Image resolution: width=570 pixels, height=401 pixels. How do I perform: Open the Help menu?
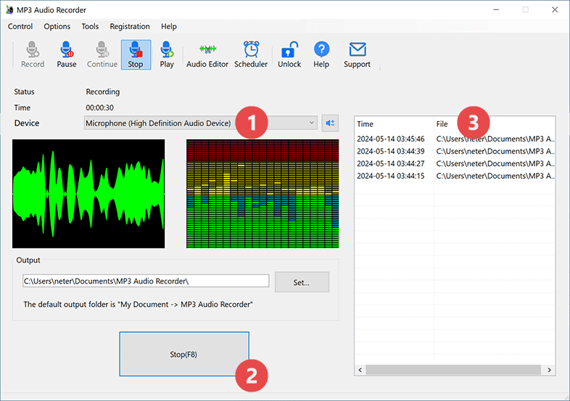tap(169, 27)
